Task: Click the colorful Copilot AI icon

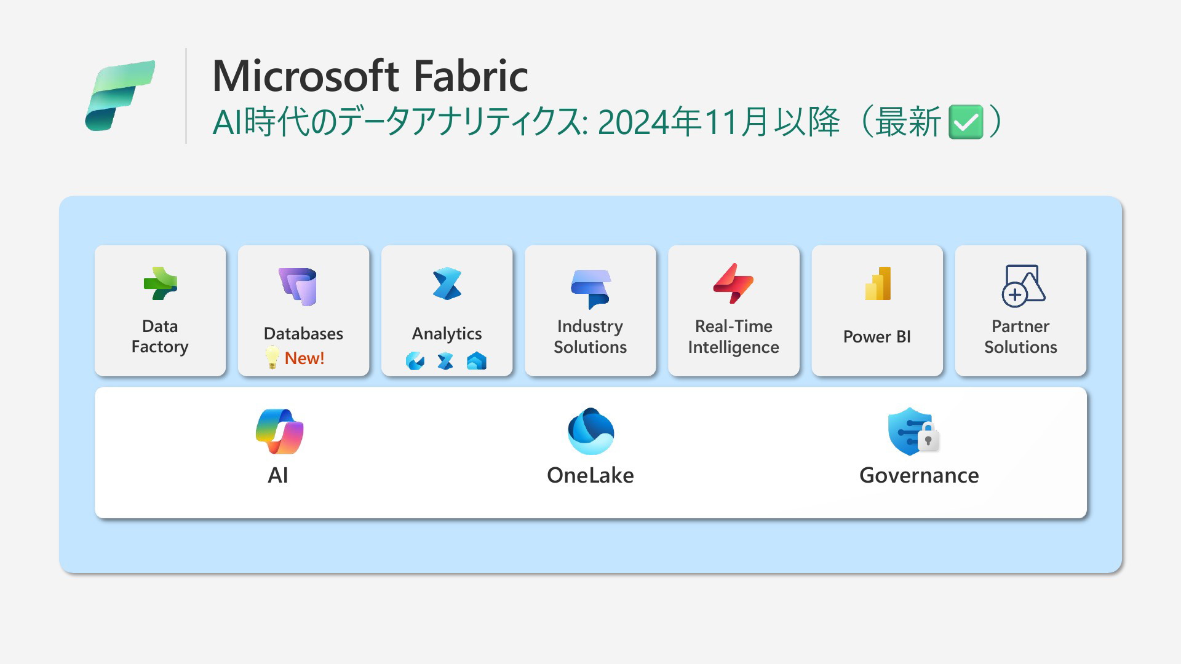Action: [x=280, y=432]
